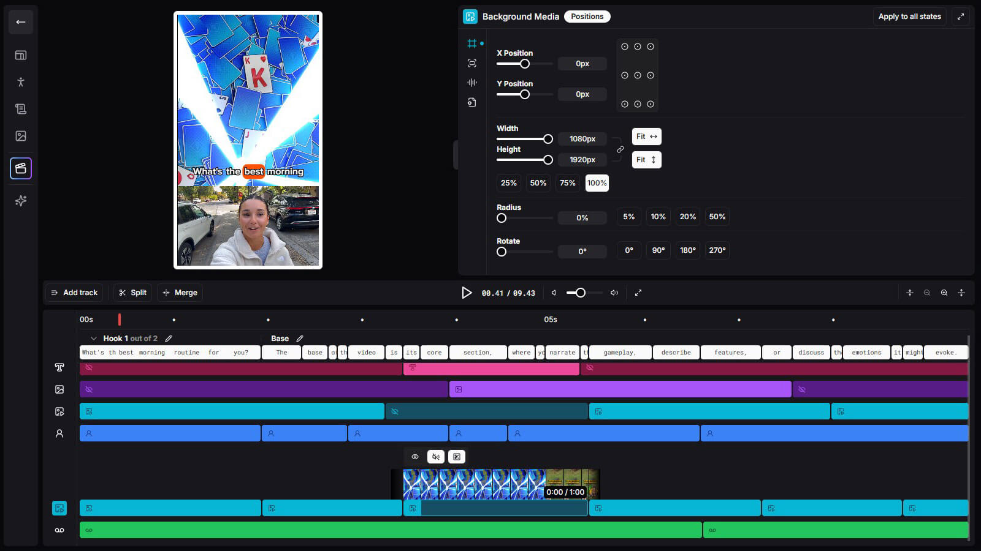Click Apply to all states
The image size is (981, 551).
tap(909, 17)
